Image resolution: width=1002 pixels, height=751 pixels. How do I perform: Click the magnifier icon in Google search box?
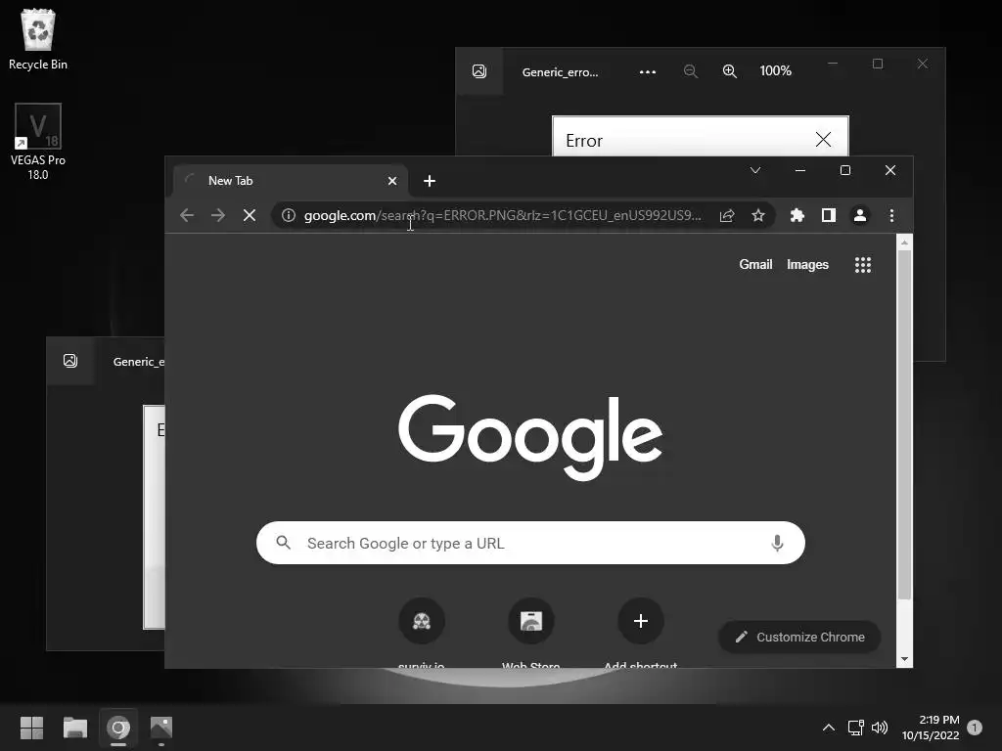(x=283, y=543)
